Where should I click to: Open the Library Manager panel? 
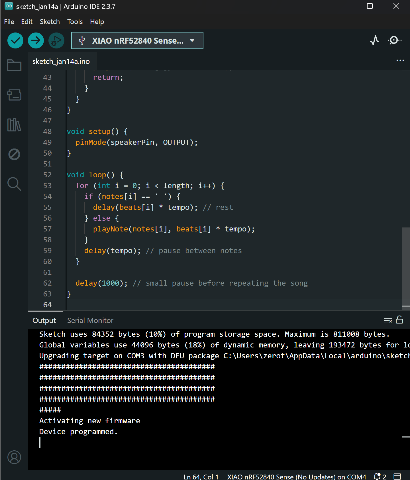tap(14, 125)
